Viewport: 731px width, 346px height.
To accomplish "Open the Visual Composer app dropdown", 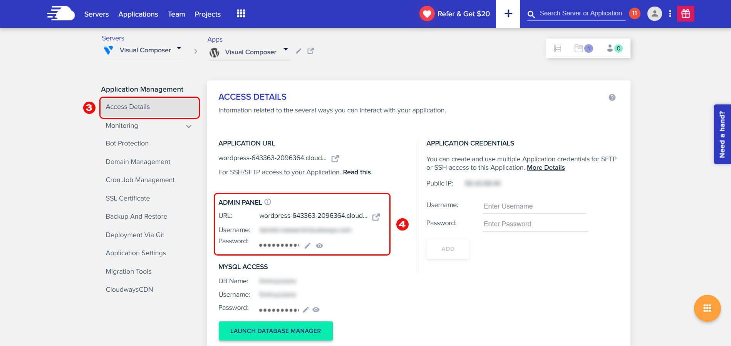I will 285,49.
